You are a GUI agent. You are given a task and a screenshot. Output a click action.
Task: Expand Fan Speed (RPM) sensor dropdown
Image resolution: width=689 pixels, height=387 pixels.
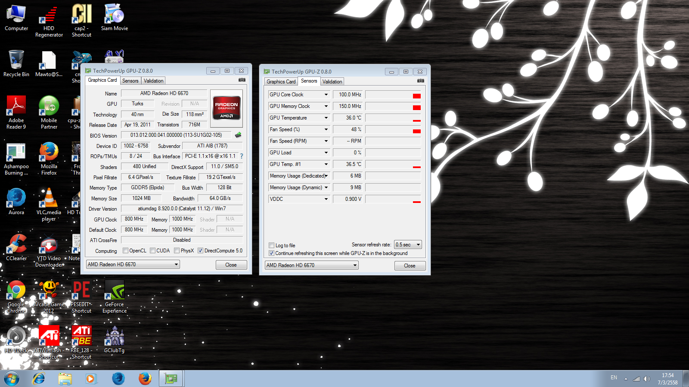(x=326, y=141)
